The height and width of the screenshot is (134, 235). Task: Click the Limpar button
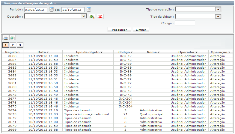pyautogui.click(x=141, y=30)
